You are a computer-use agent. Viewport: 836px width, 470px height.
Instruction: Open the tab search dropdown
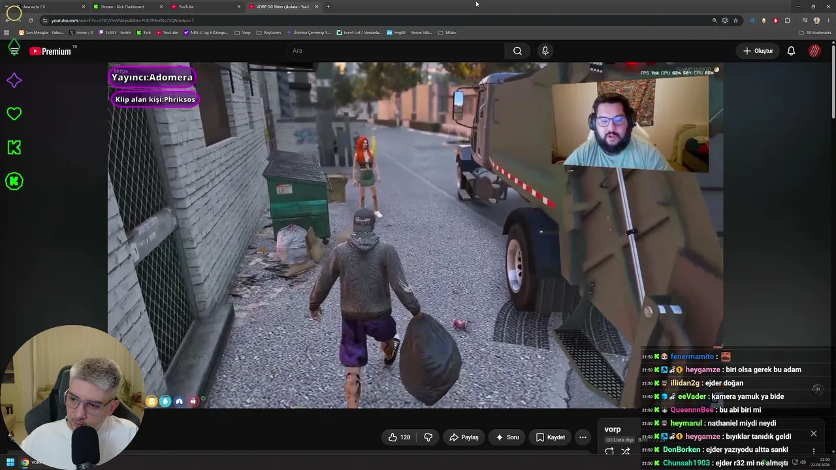(7, 7)
